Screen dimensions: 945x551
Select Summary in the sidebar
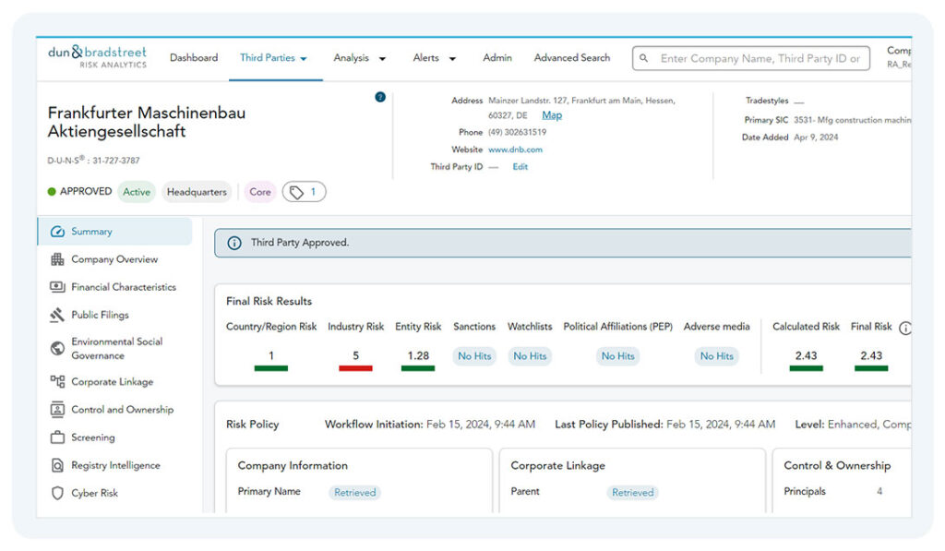(x=115, y=232)
